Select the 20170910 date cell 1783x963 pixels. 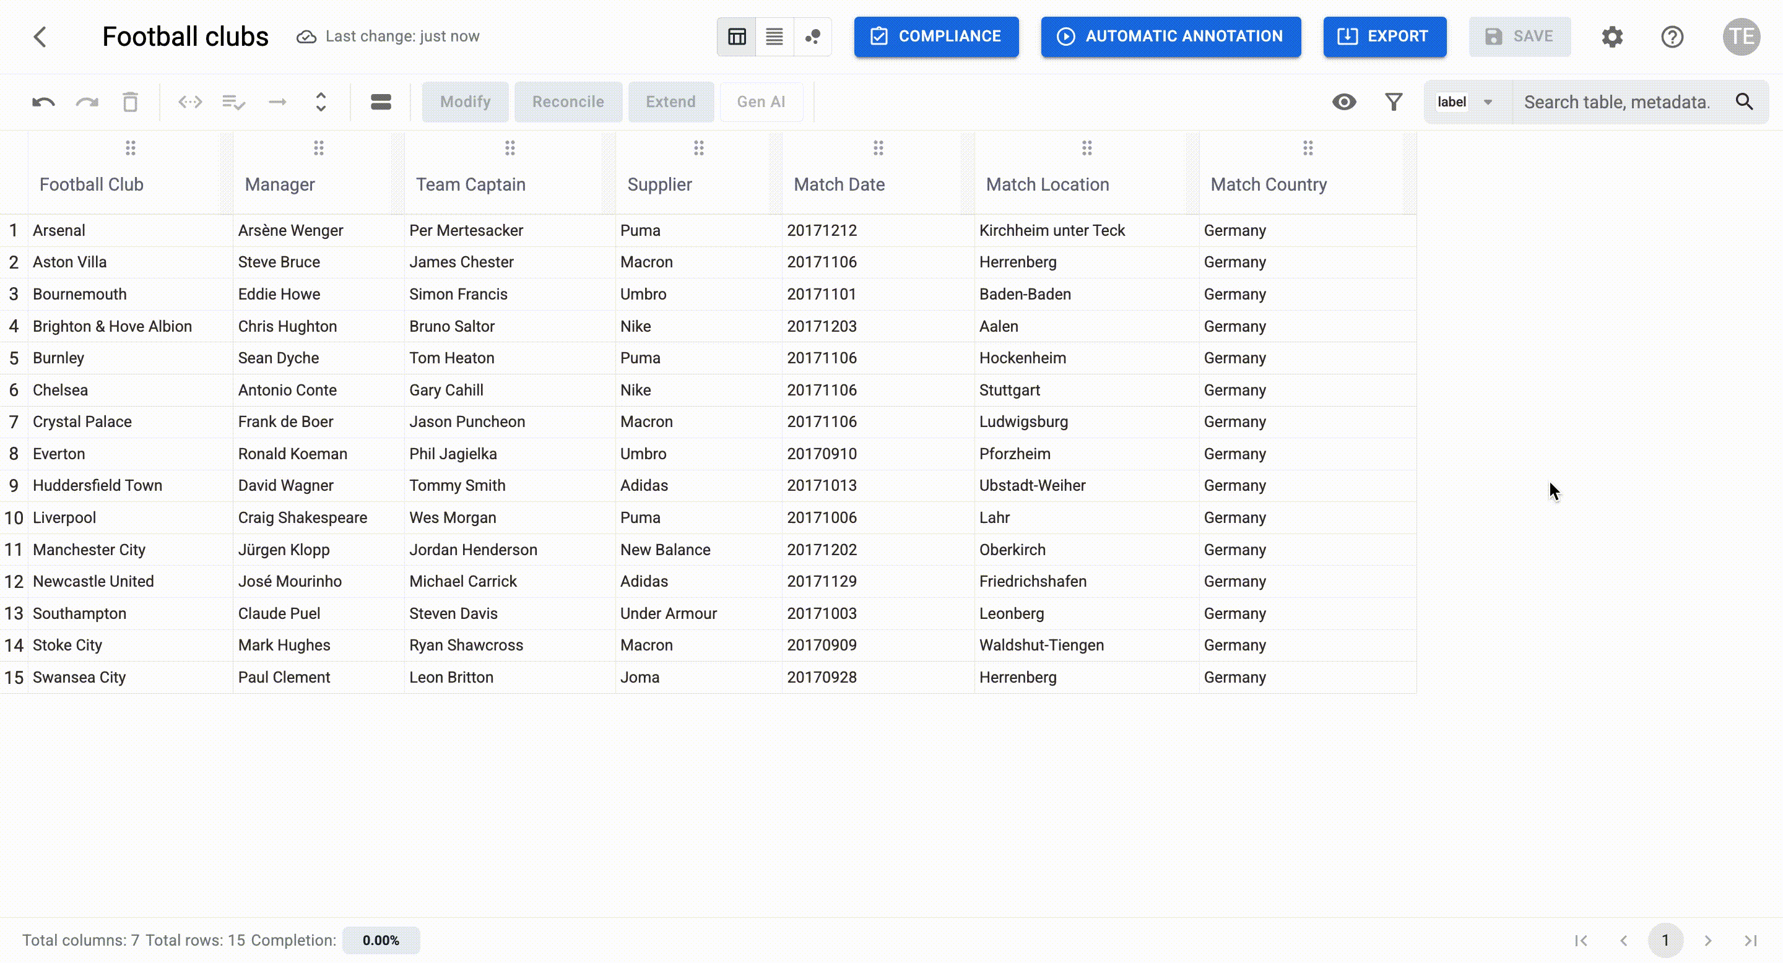click(x=878, y=454)
